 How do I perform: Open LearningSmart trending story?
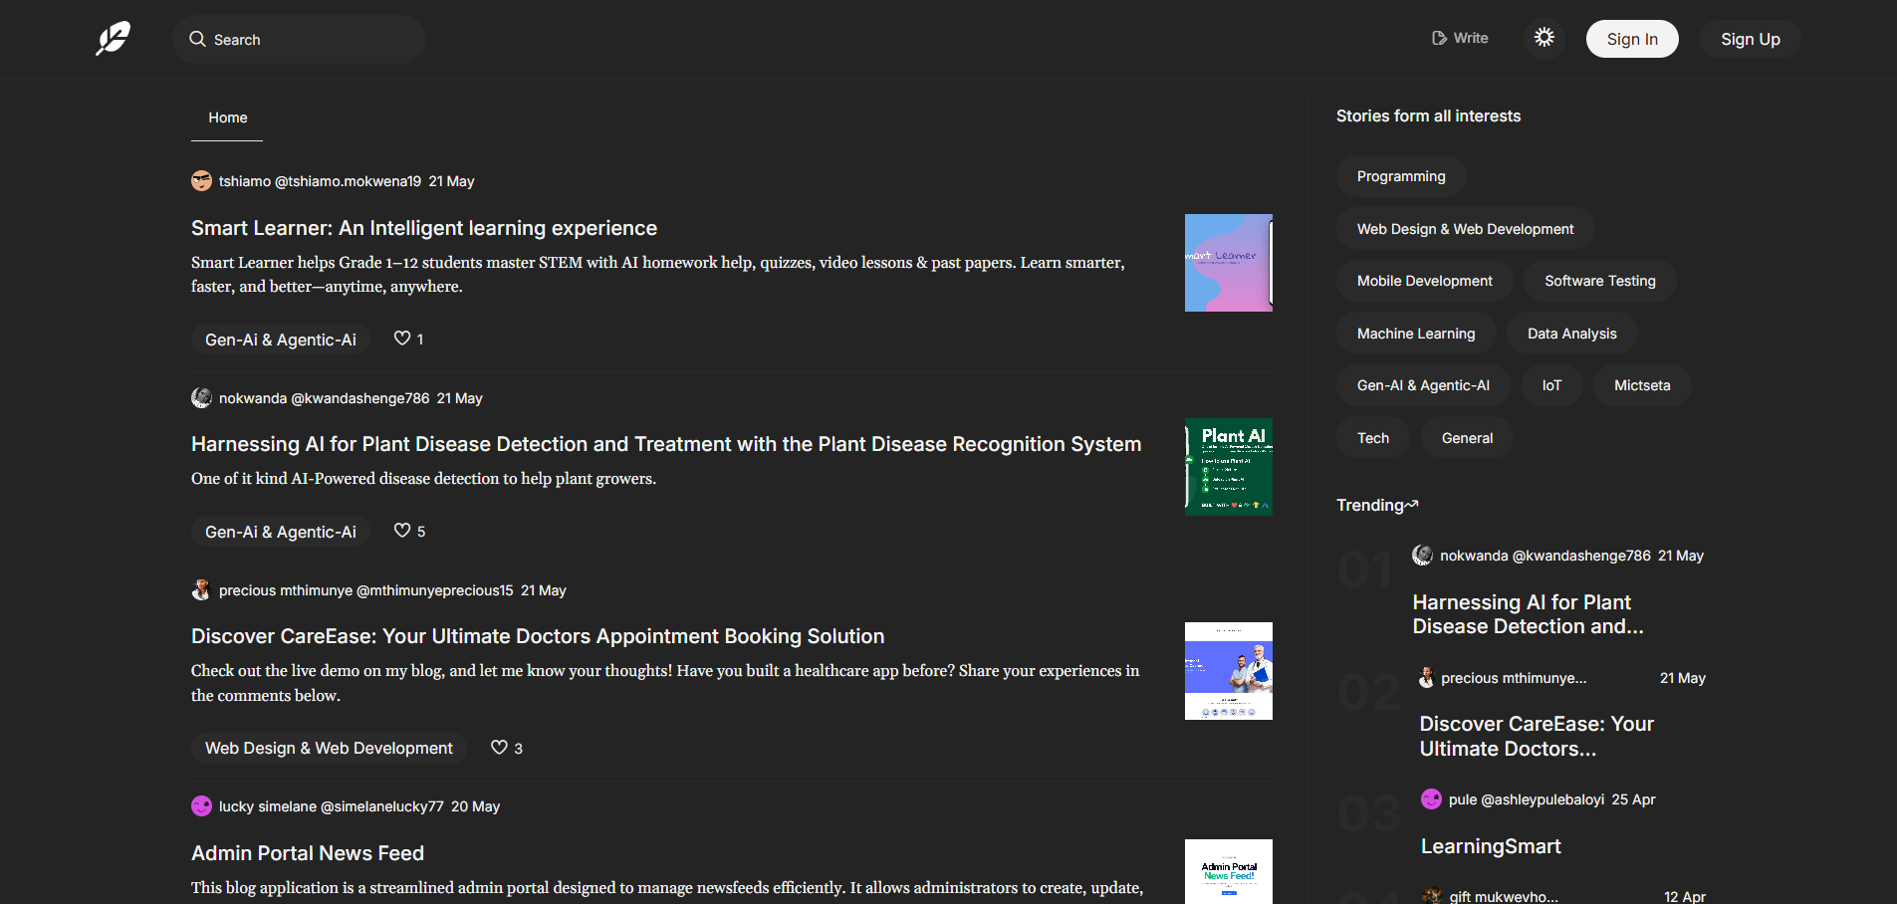[x=1490, y=846]
